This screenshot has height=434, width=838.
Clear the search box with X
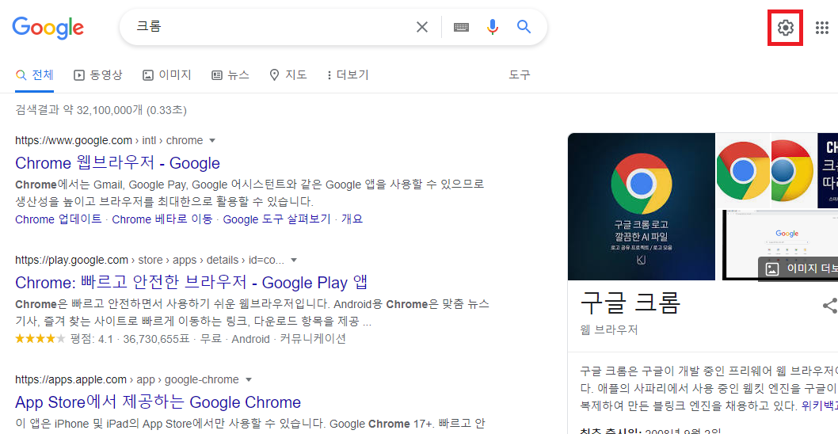422,27
